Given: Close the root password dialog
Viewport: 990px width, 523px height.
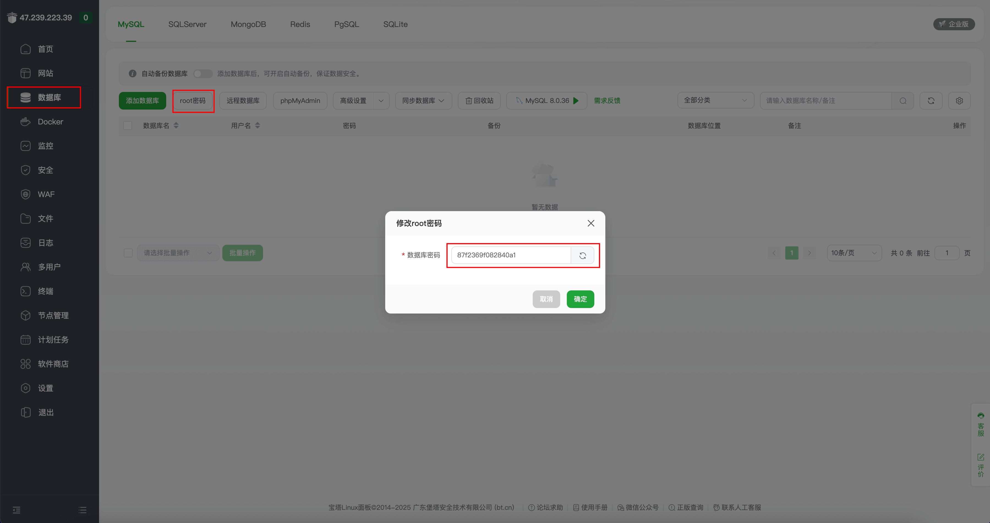Looking at the screenshot, I should coord(591,224).
